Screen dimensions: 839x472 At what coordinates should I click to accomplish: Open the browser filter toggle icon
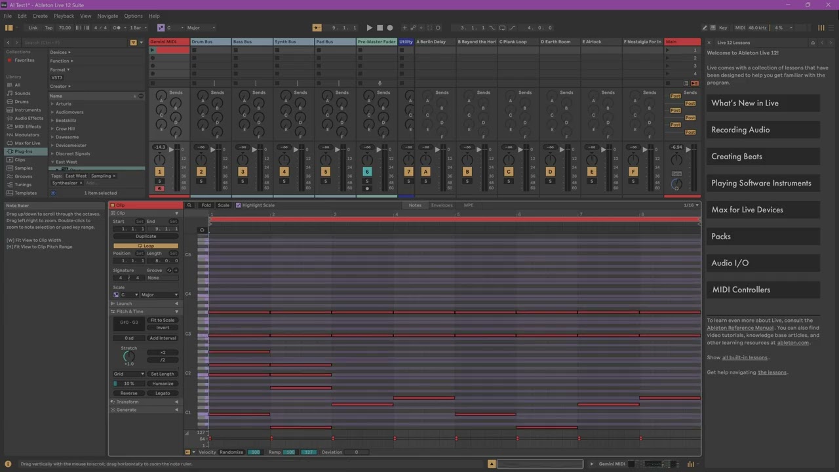133,43
